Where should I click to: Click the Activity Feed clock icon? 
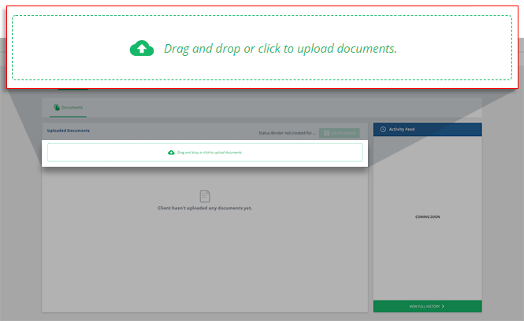coord(383,129)
